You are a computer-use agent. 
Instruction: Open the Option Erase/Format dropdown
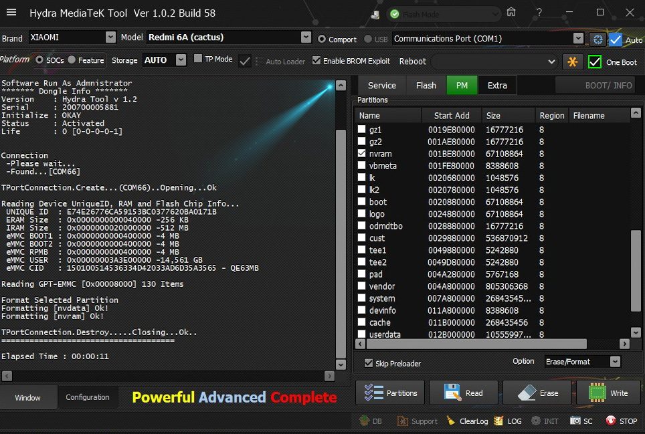coord(615,362)
